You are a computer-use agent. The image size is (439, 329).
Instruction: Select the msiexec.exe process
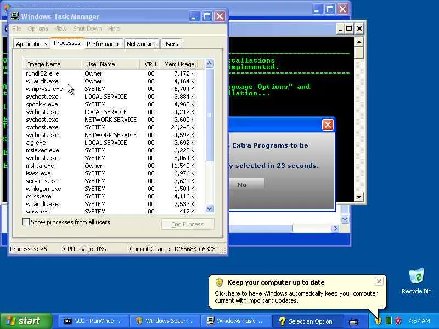(x=114, y=150)
